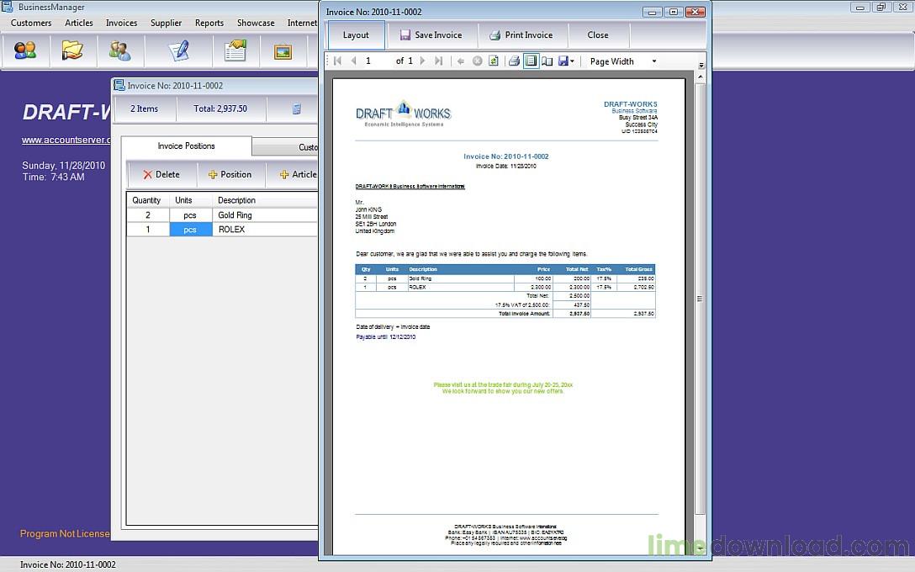Click the invoice window title icon
The height and width of the screenshot is (572, 915).
[119, 85]
